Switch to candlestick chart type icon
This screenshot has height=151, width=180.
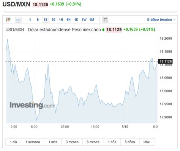pos(8,20)
